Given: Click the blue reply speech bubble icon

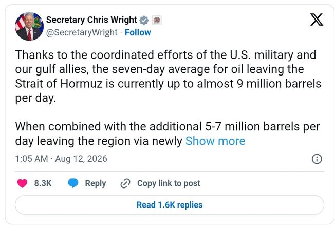Looking at the screenshot, I should point(73,183).
